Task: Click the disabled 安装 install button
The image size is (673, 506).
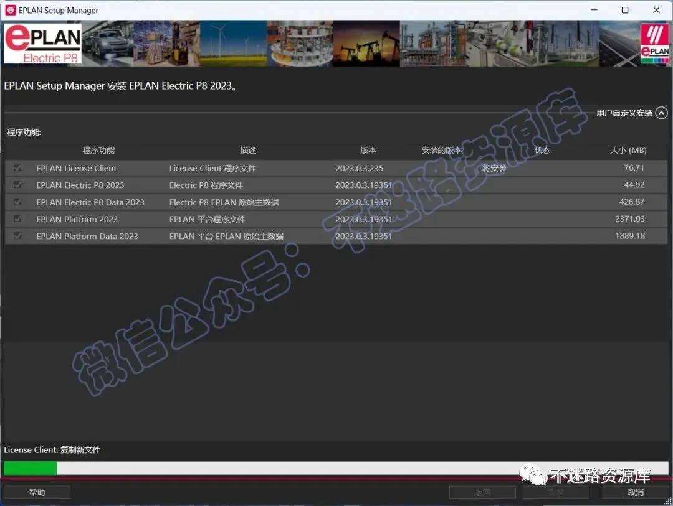Action: point(556,492)
